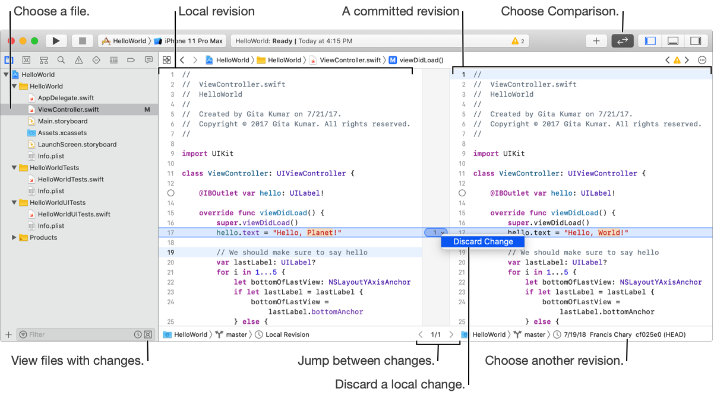Click the add plus button below navigator
The width and height of the screenshot is (714, 395).
point(8,335)
